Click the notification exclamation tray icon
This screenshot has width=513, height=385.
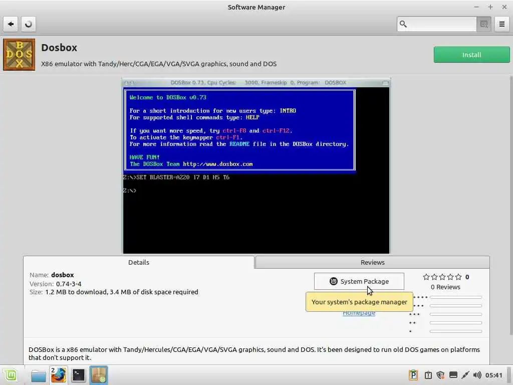tap(428, 375)
